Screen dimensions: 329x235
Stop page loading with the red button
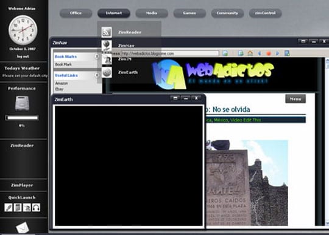268,53
